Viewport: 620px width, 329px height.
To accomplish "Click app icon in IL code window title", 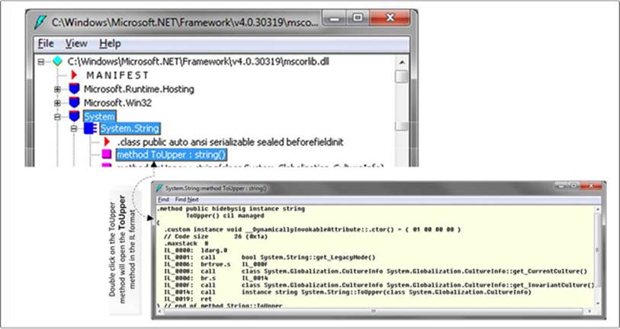I will 159,188.
